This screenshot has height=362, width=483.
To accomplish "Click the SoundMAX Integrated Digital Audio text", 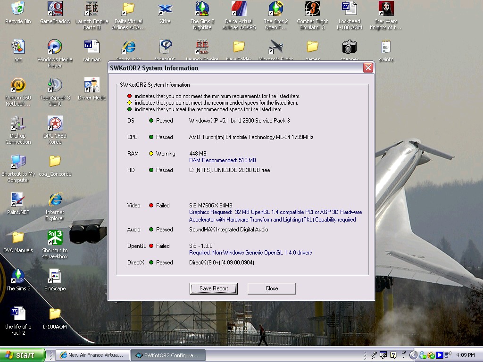I will [229, 230].
